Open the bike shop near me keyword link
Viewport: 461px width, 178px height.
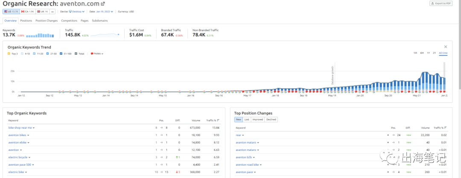point(20,128)
